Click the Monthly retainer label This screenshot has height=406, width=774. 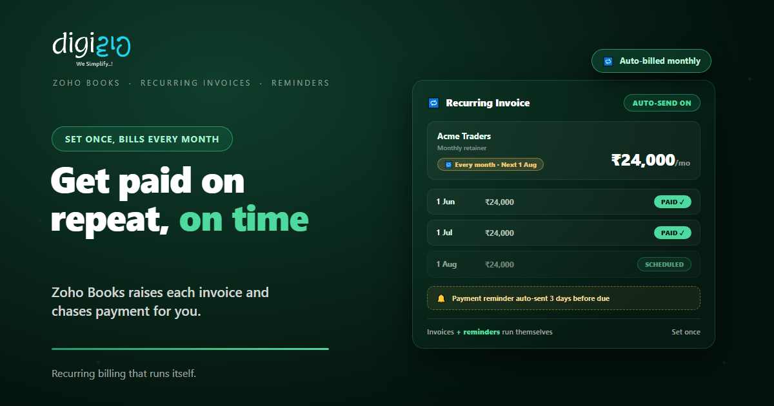[x=462, y=148]
